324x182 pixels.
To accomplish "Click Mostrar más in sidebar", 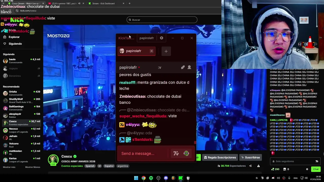I will (9, 167).
